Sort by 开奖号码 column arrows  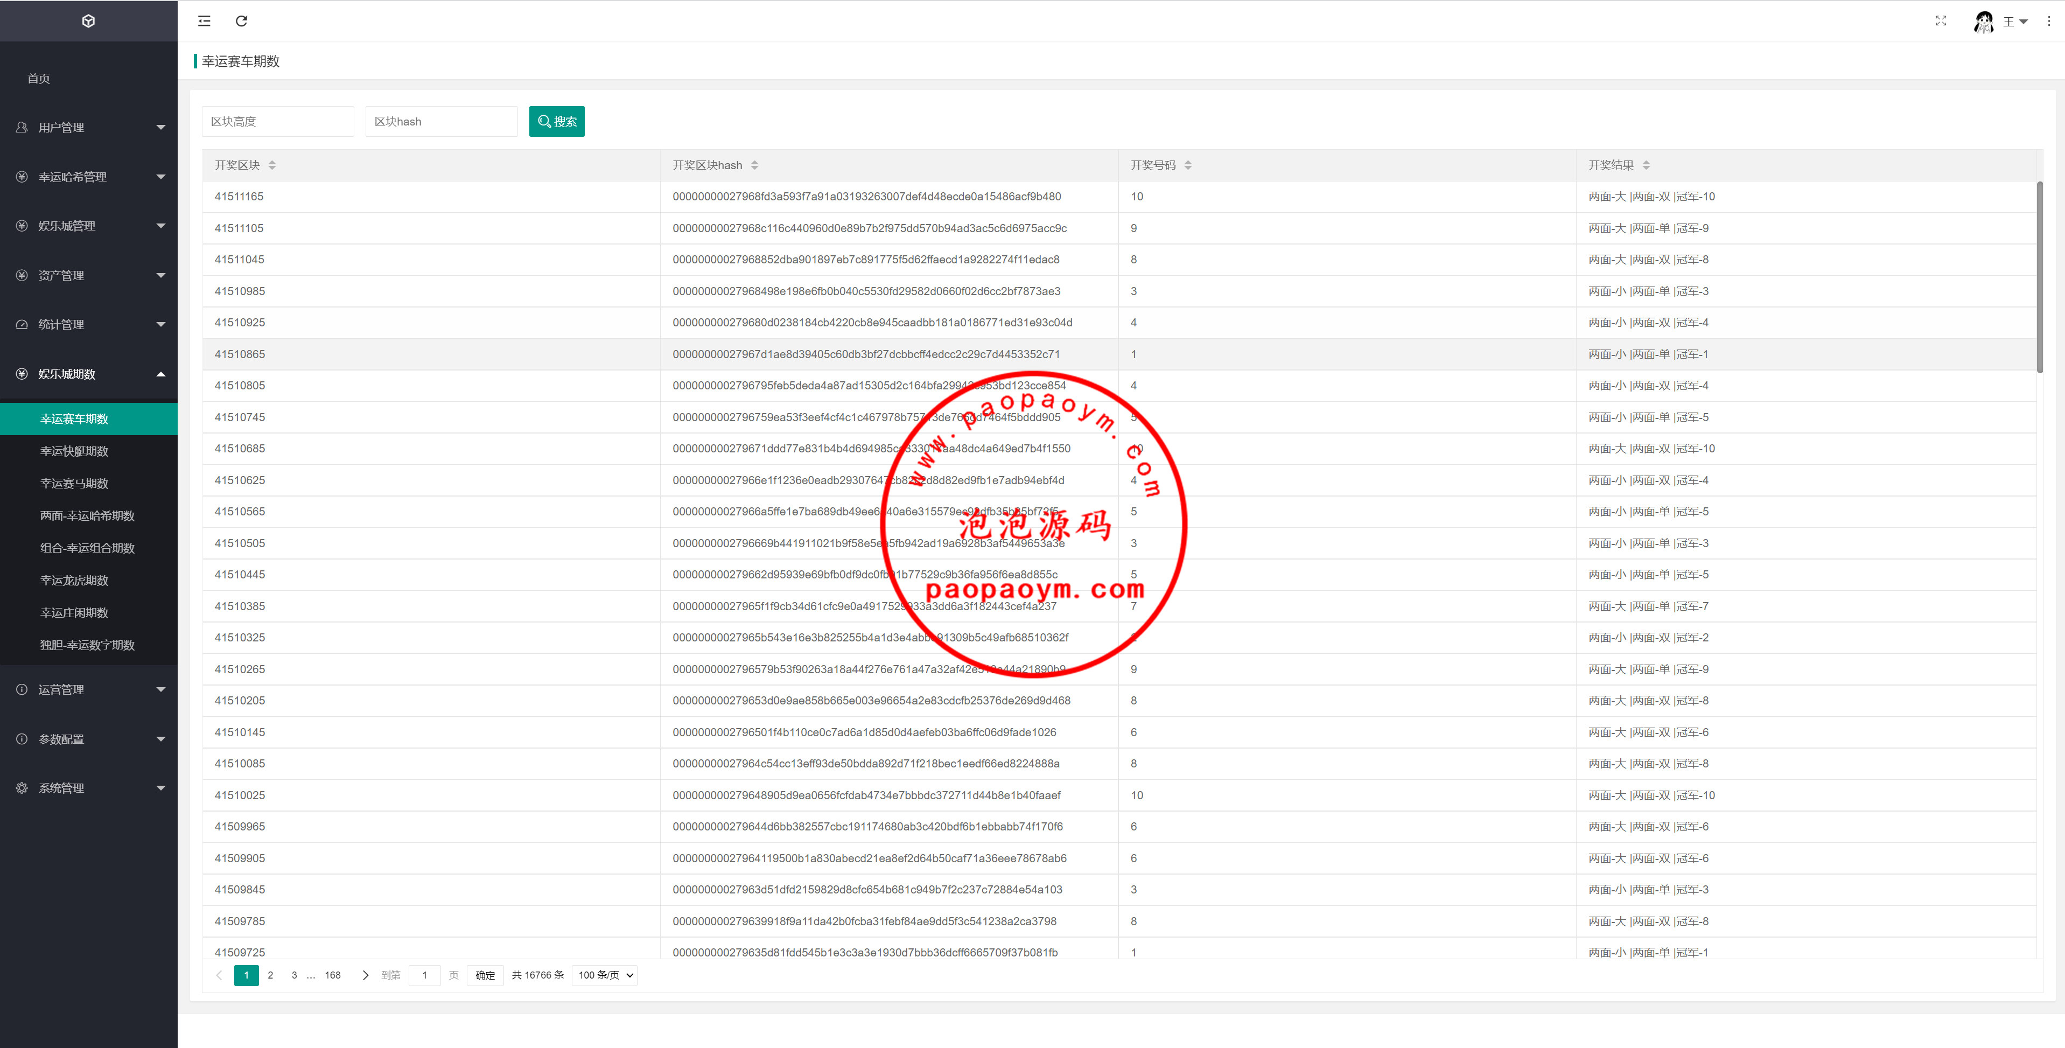click(1188, 165)
